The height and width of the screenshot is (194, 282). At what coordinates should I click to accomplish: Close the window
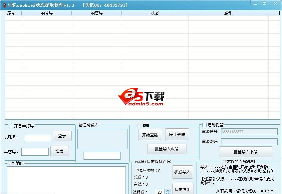(x=275, y=3)
